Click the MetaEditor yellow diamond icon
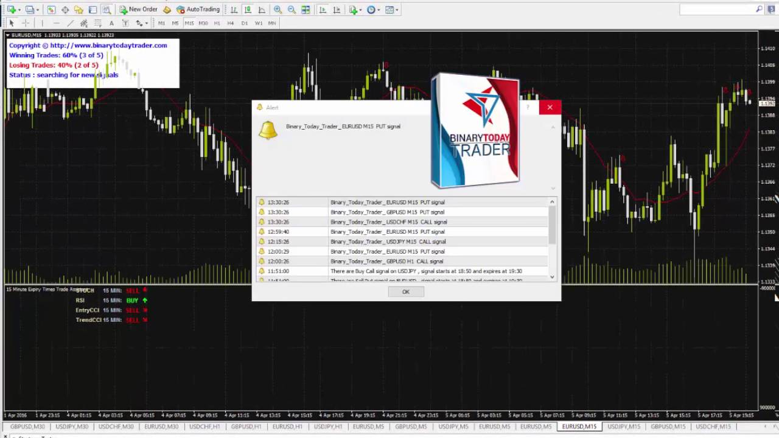The width and height of the screenshot is (779, 438). [x=167, y=10]
